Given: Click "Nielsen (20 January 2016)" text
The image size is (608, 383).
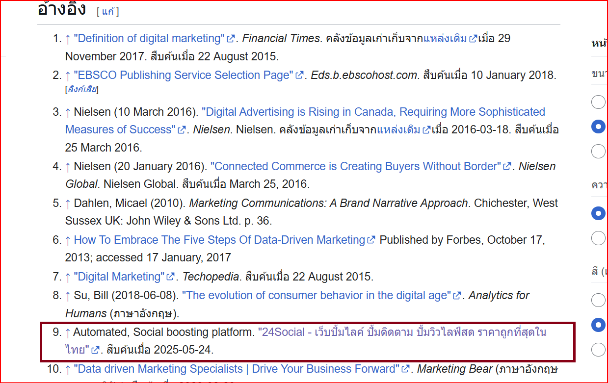Looking at the screenshot, I should (140, 167).
